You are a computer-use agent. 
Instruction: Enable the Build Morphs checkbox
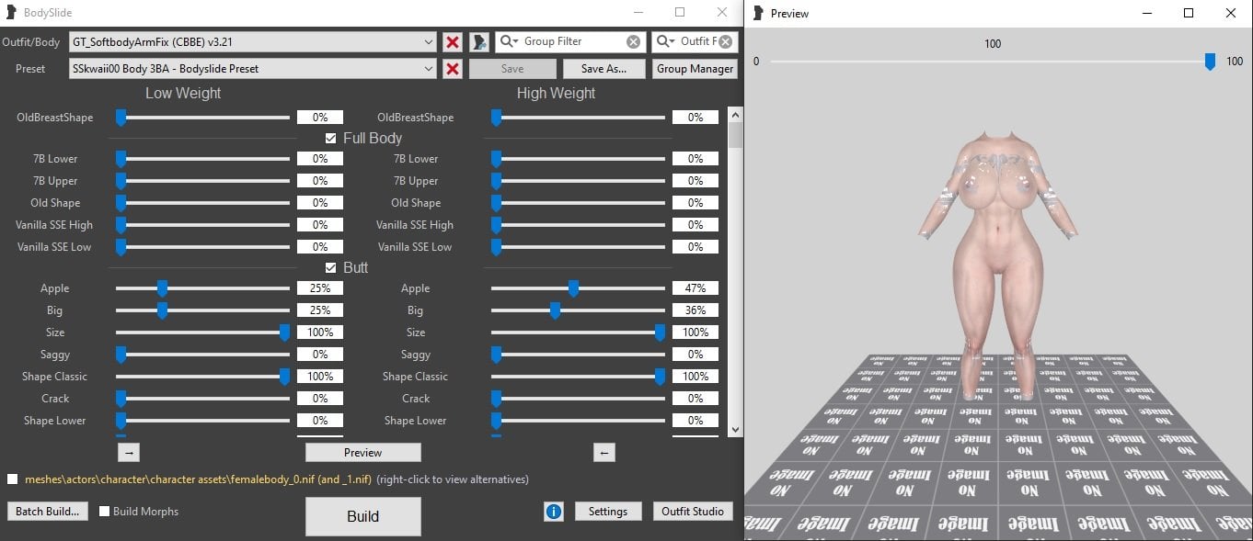[105, 512]
